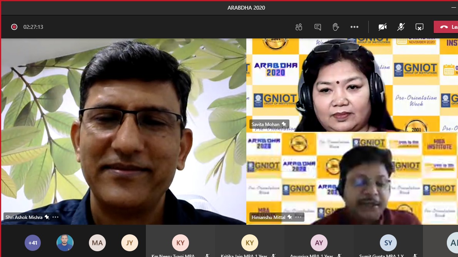Open more options for Shri Ashok Mishra

point(55,217)
